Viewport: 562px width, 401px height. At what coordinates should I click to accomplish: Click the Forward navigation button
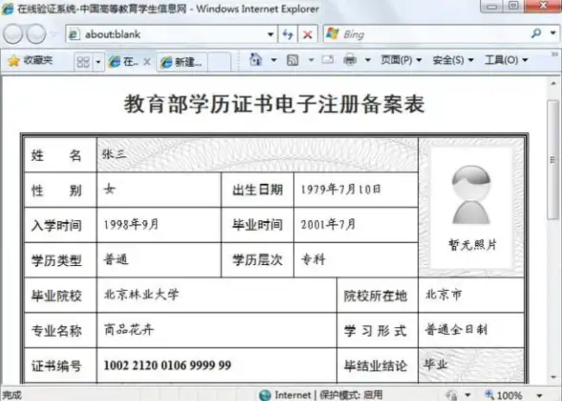point(36,34)
